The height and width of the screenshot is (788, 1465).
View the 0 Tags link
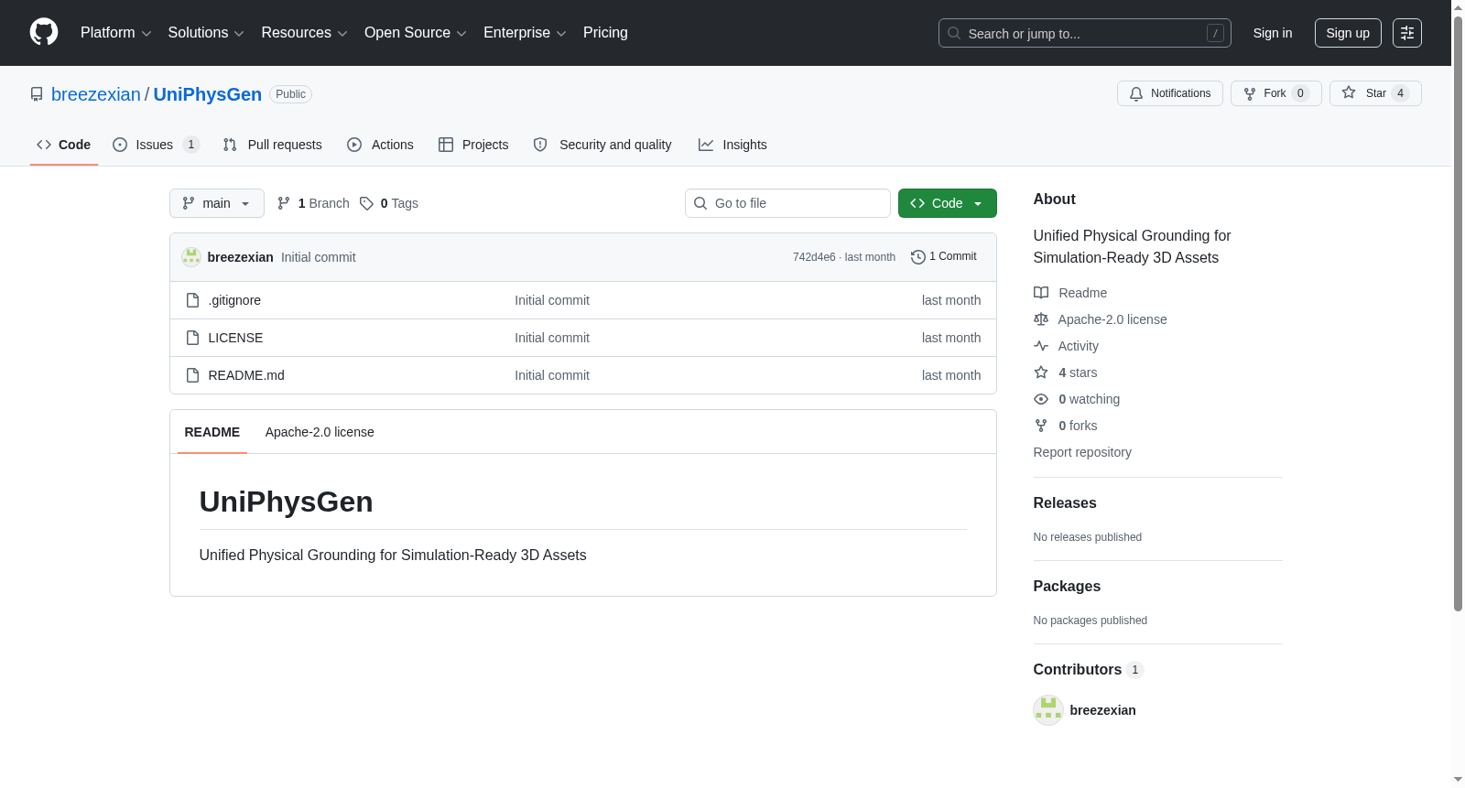pyautogui.click(x=389, y=203)
